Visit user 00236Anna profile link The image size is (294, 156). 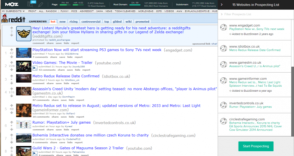point(71,54)
